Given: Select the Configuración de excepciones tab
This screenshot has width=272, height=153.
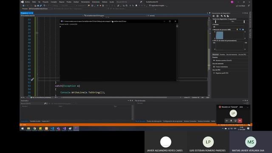Looking at the screenshot, I should (173, 121).
